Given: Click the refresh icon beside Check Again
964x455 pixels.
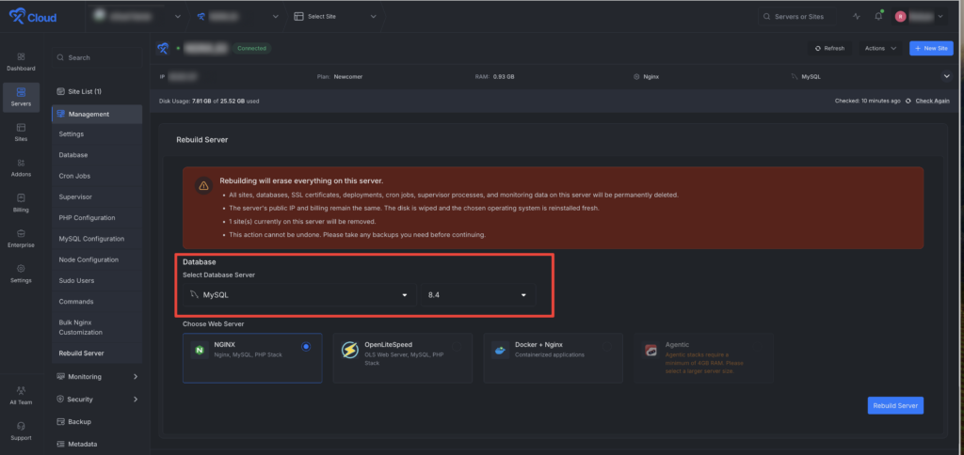Looking at the screenshot, I should coord(908,101).
